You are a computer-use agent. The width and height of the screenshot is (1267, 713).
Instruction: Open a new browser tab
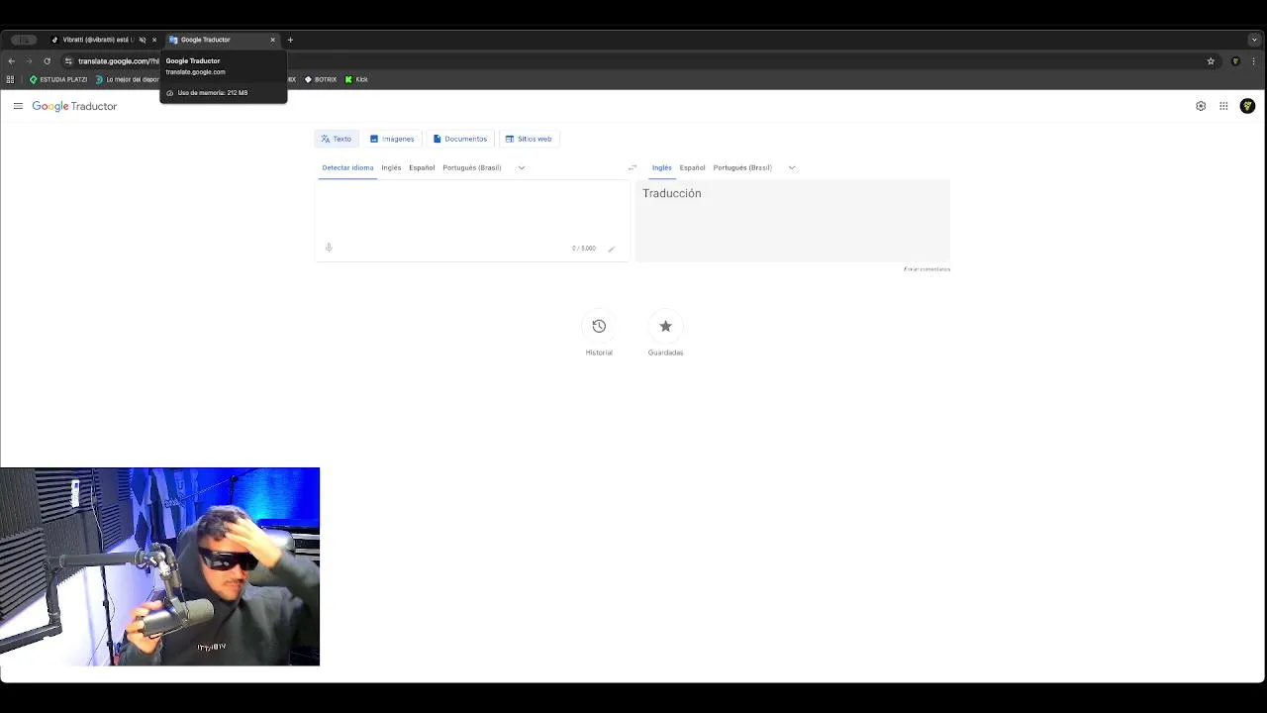coord(290,40)
